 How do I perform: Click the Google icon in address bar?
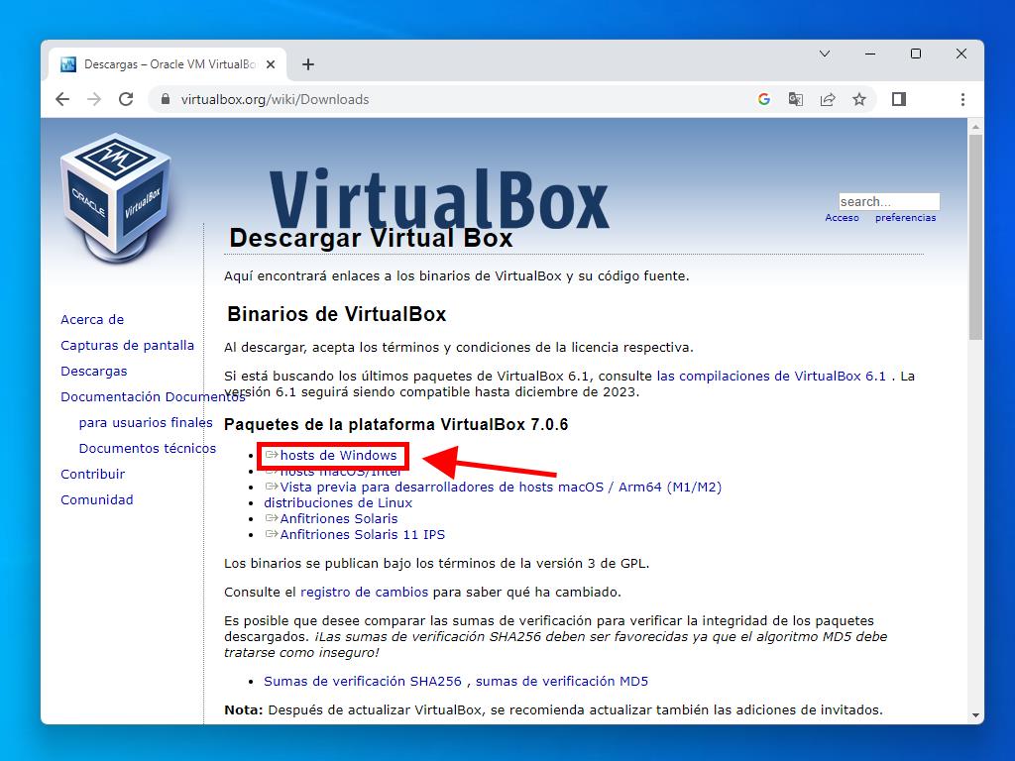[764, 99]
